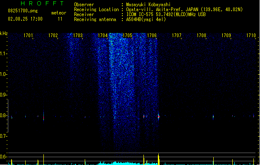This screenshot has width=260, height=165.
Task: Click the 1701 time marker
Action: (28, 35)
